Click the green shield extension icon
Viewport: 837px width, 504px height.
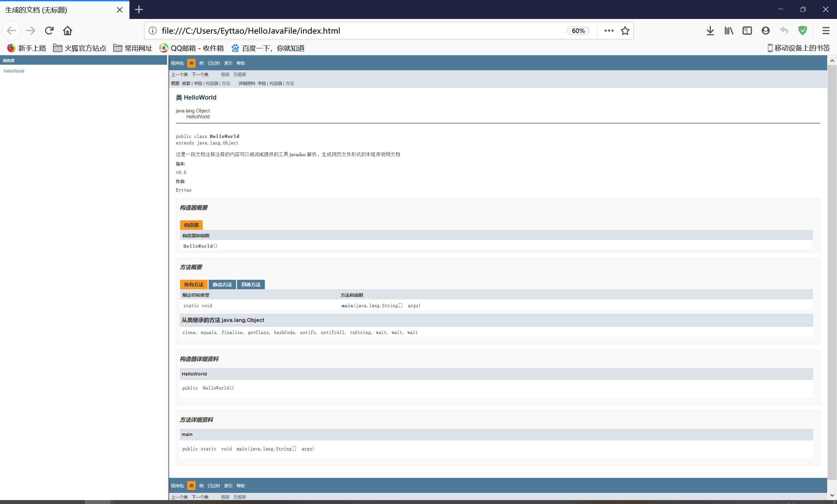click(x=802, y=31)
